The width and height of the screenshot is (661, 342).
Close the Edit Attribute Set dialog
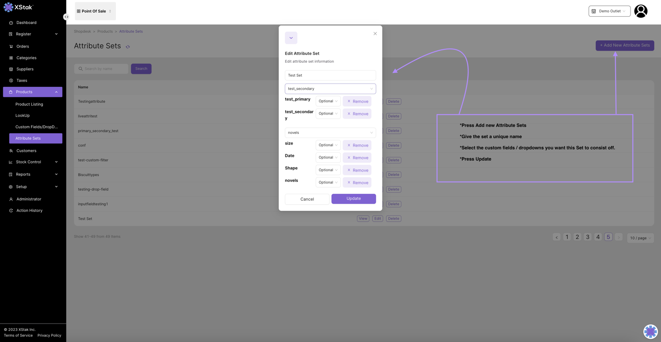pyautogui.click(x=375, y=34)
